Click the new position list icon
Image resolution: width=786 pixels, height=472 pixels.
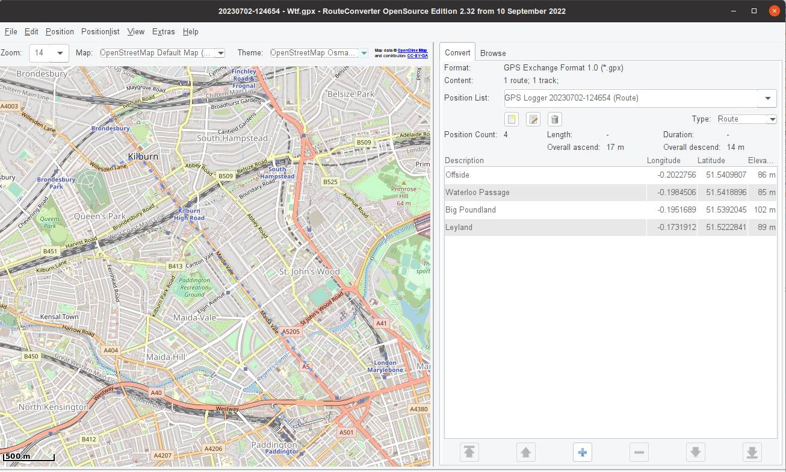pos(512,119)
